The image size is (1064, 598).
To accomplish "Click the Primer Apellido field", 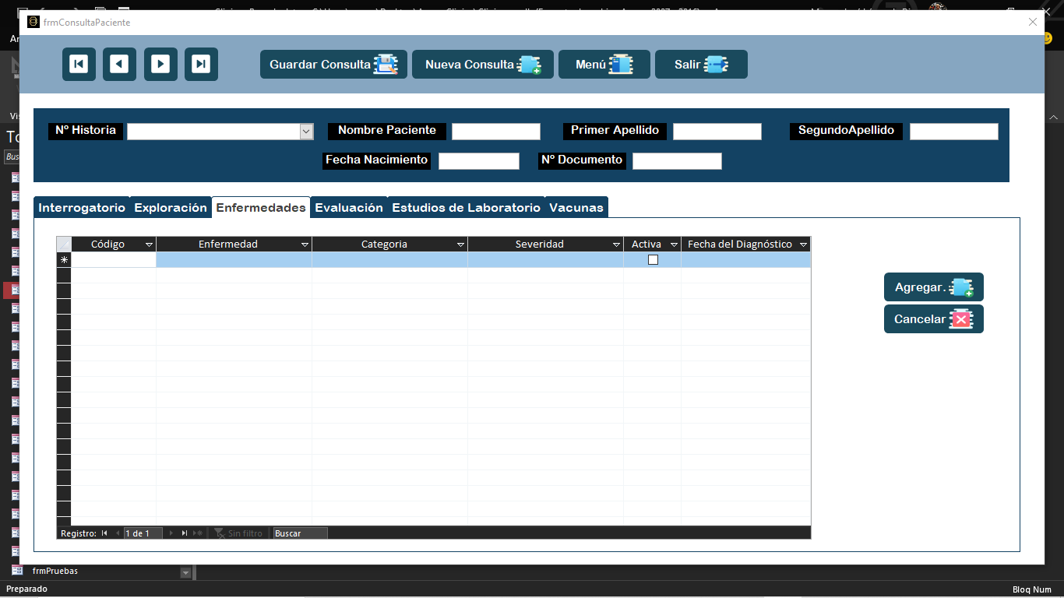I will 717,132.
